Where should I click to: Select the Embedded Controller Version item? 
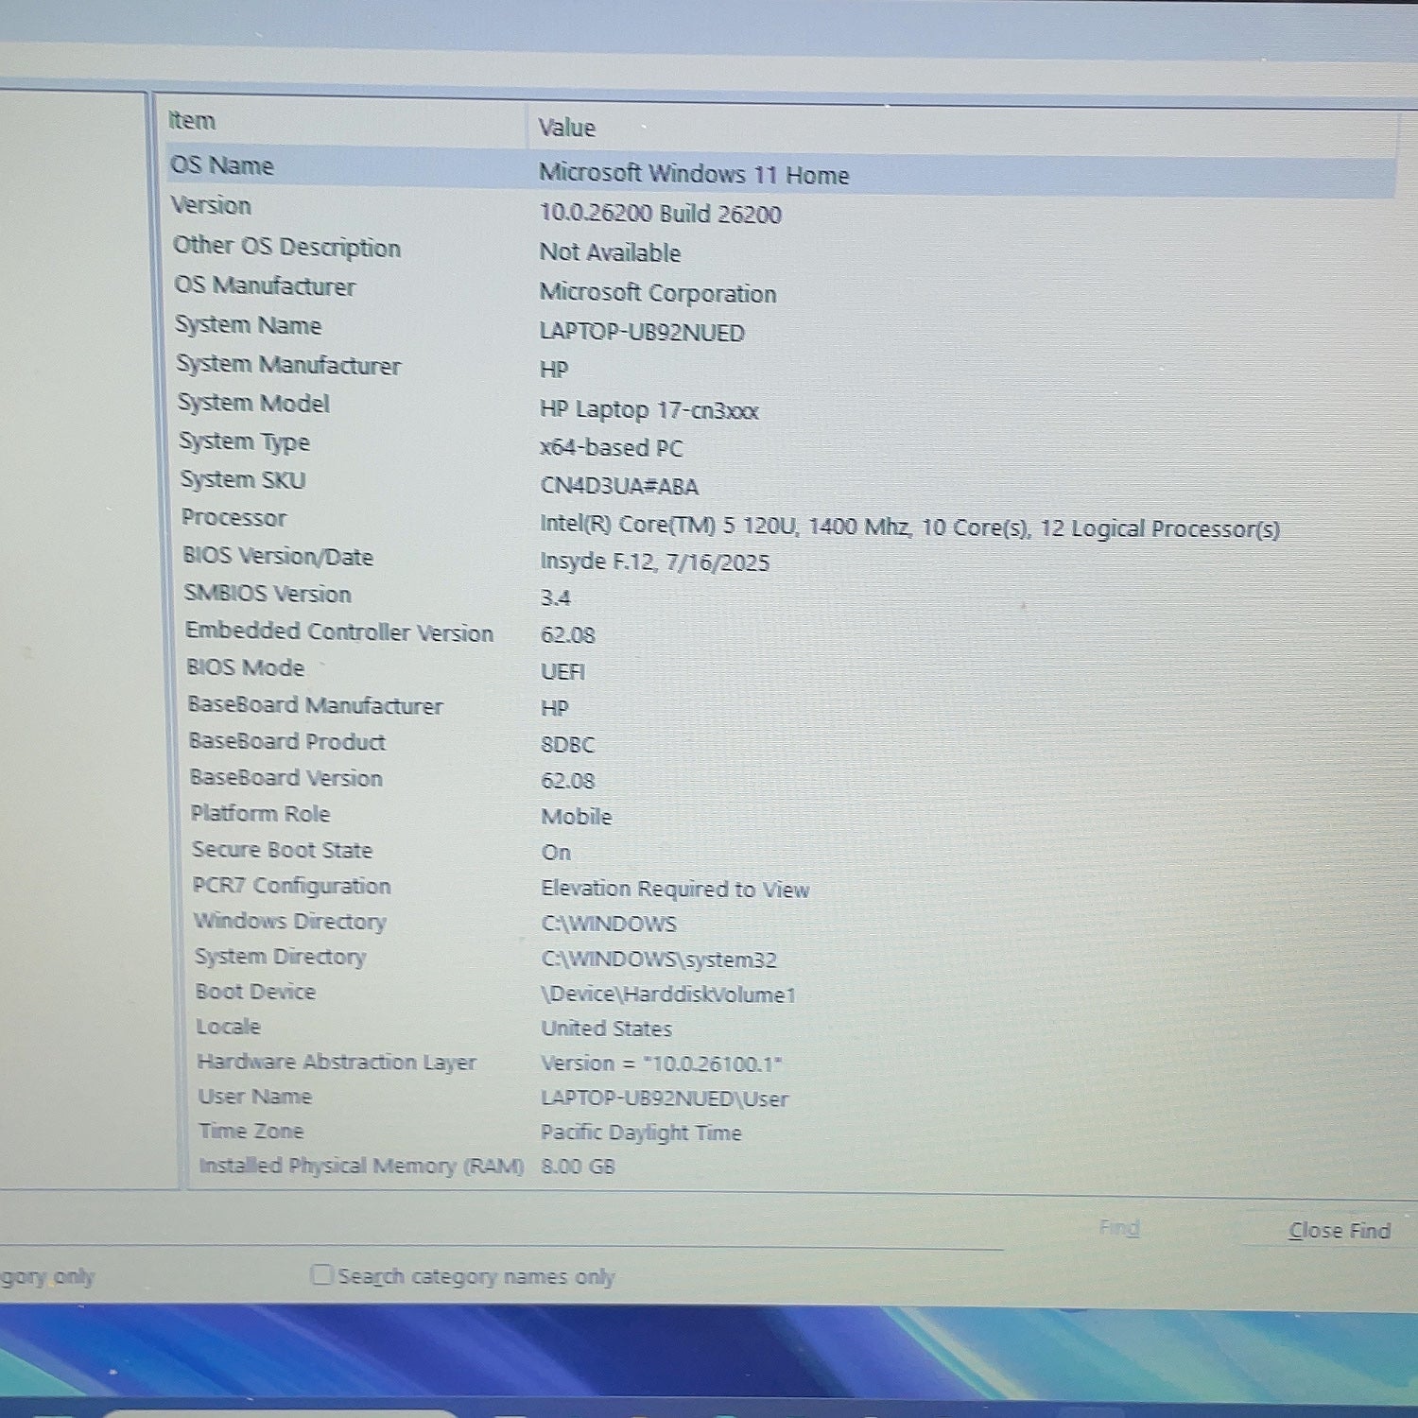point(339,631)
